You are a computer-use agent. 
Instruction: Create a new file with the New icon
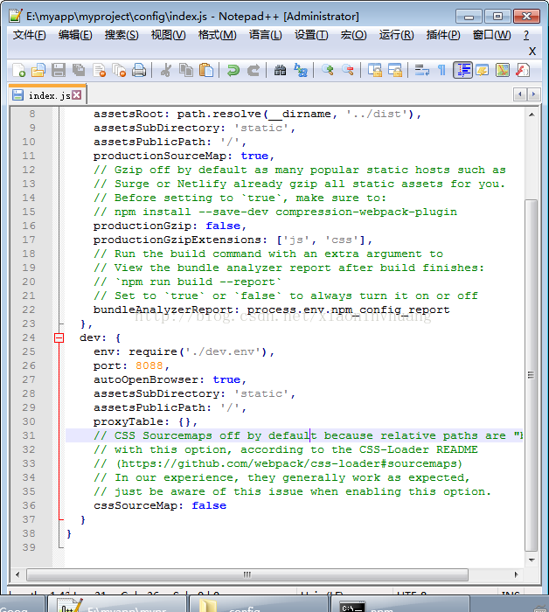[18, 70]
